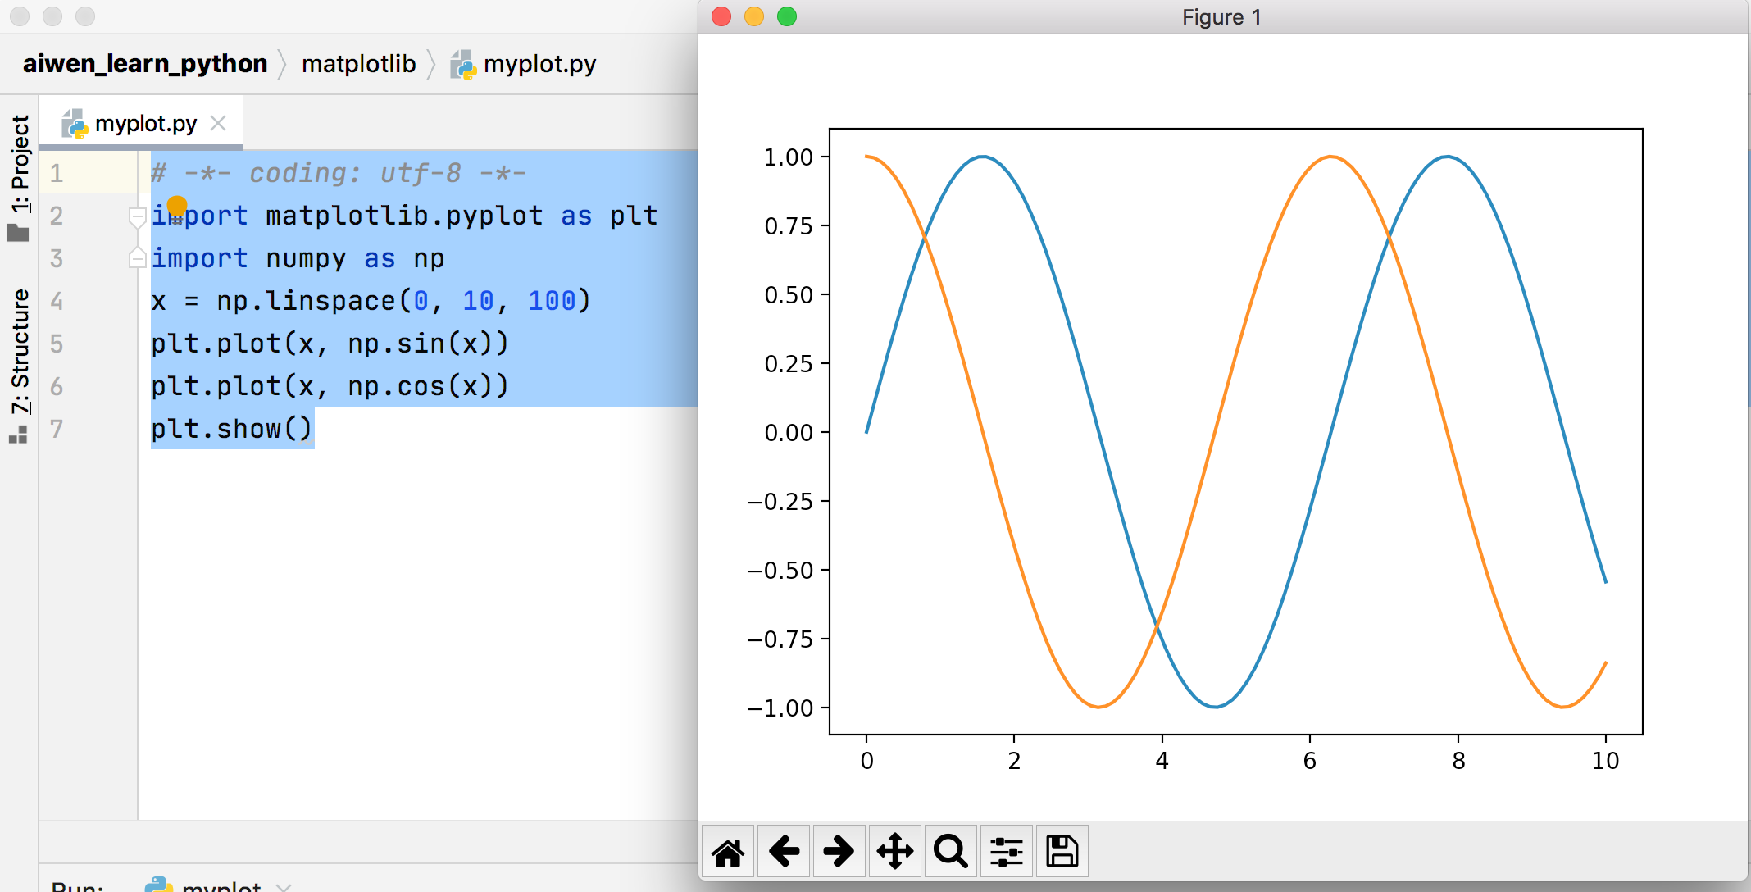Image resolution: width=1751 pixels, height=892 pixels.
Task: Click the y-axis tick label −1.00
Action: click(x=780, y=708)
